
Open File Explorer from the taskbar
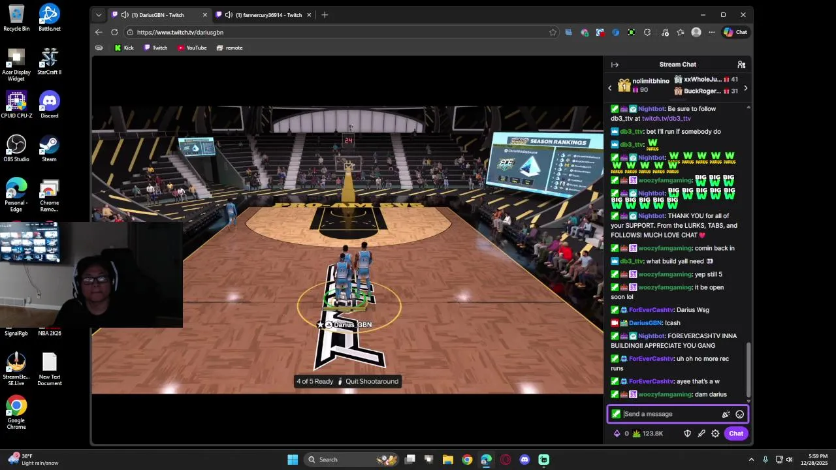448,460
